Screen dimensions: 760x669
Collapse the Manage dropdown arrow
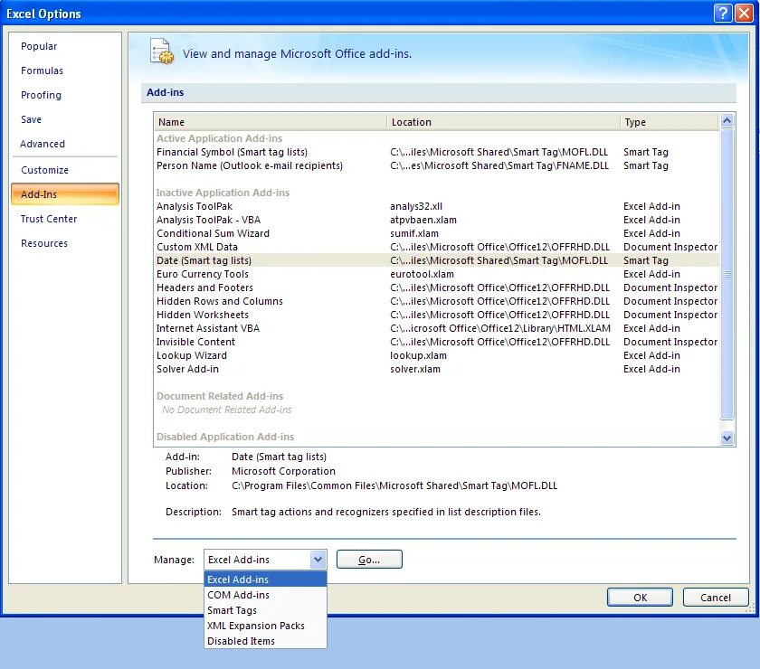(318, 560)
